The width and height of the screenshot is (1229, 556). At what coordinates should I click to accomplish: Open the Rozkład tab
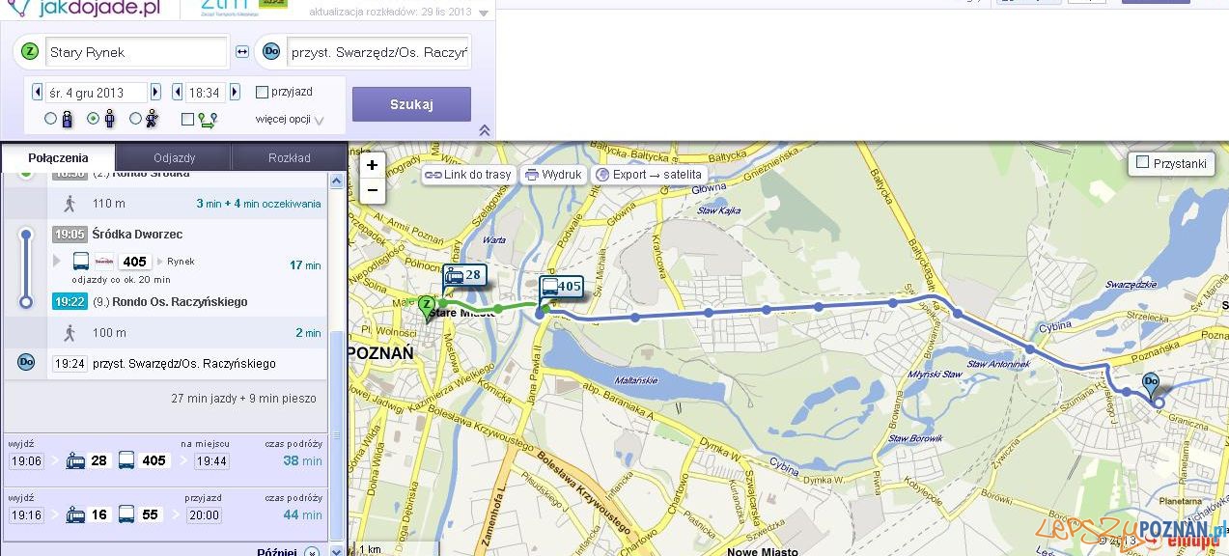pyautogui.click(x=289, y=158)
